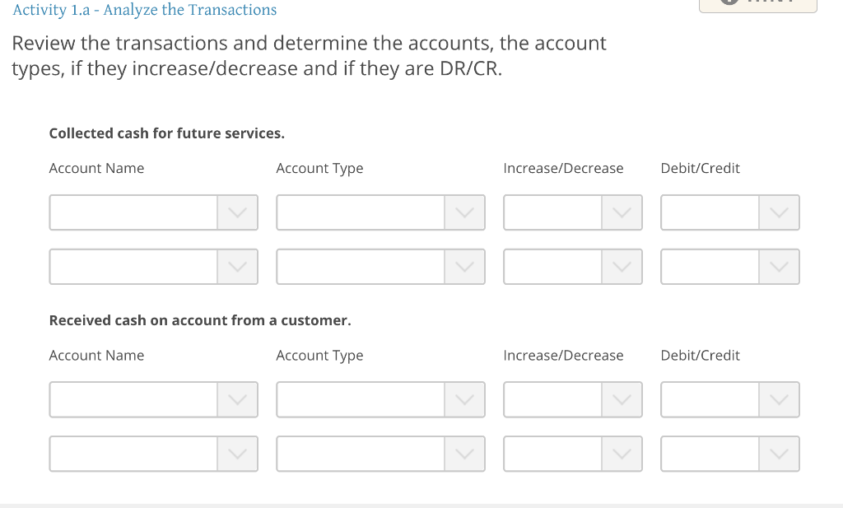This screenshot has width=843, height=508.
Task: Open first Debit/Credit dropdown under collected cash
Action: point(779,212)
